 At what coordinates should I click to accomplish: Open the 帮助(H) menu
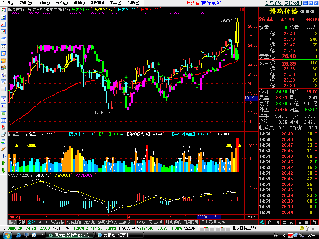tap(133, 3)
